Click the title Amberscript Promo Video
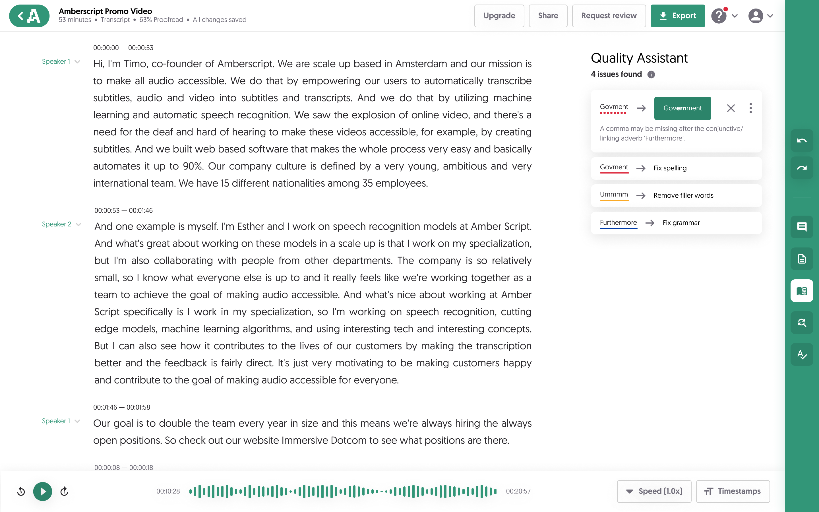The width and height of the screenshot is (819, 512). tap(105, 11)
